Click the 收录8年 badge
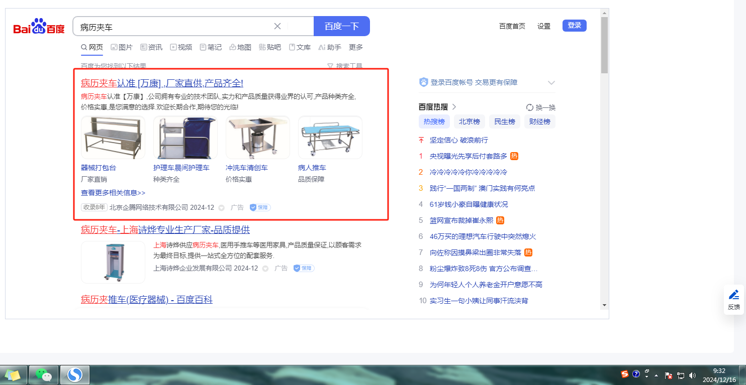The width and height of the screenshot is (746, 385). tap(95, 207)
